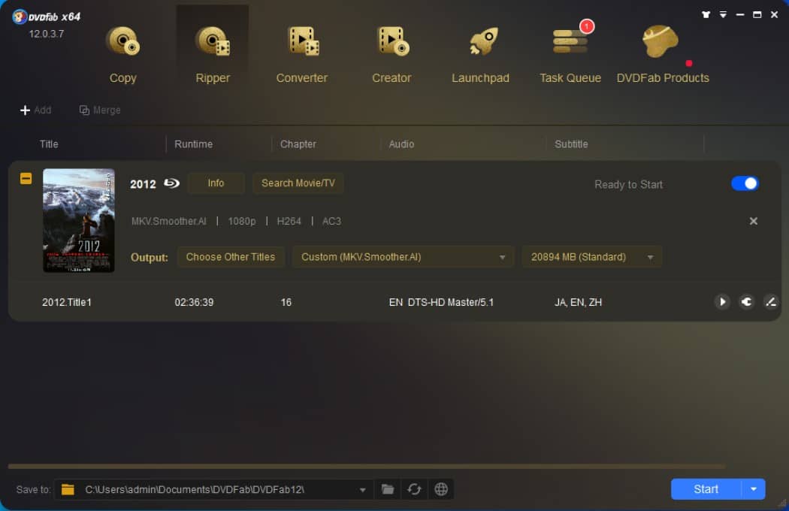Click Search Movie/TV button
Viewport: 789px width, 511px height.
pos(298,183)
